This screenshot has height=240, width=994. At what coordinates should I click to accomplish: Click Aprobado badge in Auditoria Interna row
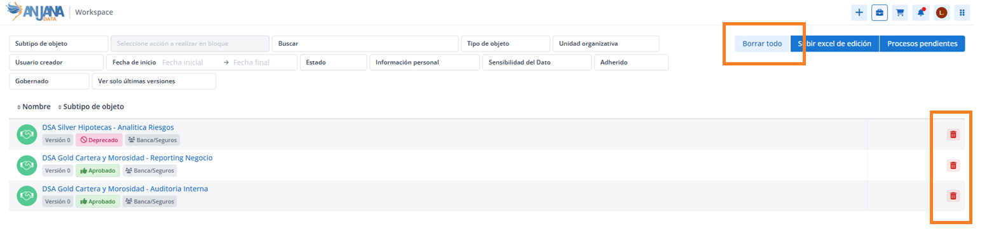(x=98, y=201)
